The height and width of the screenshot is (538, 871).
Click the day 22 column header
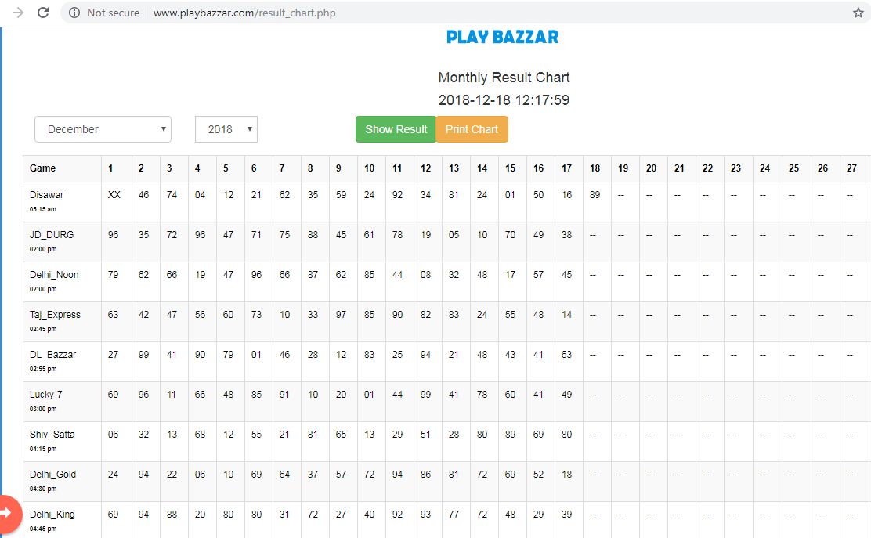click(x=708, y=168)
